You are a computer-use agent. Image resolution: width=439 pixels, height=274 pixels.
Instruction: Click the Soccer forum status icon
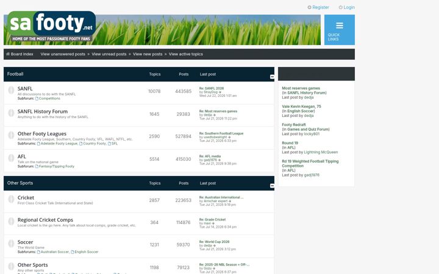coord(11,244)
